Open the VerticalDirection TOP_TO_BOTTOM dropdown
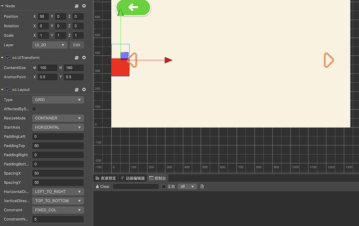Image resolution: width=359 pixels, height=226 pixels. pyautogui.click(x=58, y=201)
